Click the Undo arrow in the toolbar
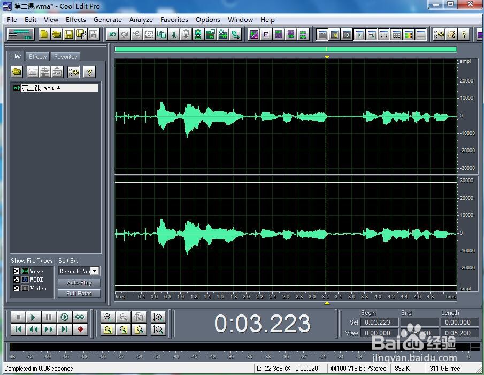This screenshot has height=375, width=484. (112, 34)
